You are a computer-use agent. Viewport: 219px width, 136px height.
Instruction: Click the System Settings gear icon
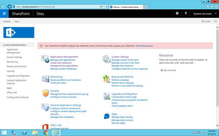pyautogui.click(x=107, y=59)
